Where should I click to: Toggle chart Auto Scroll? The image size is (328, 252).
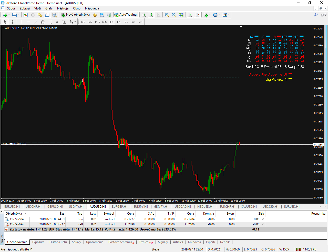(190, 15)
